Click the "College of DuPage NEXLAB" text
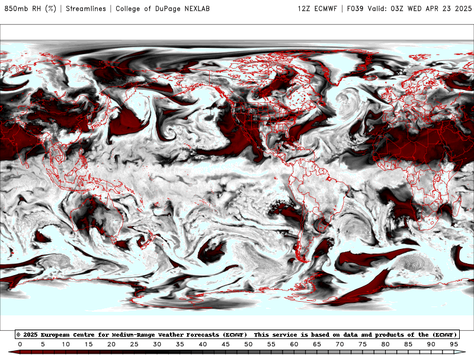474x355 pixels. pos(162,8)
